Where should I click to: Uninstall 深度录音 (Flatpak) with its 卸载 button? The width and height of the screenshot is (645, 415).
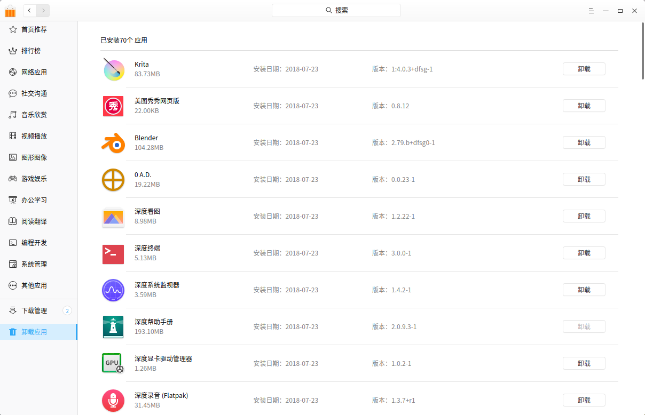(x=584, y=400)
